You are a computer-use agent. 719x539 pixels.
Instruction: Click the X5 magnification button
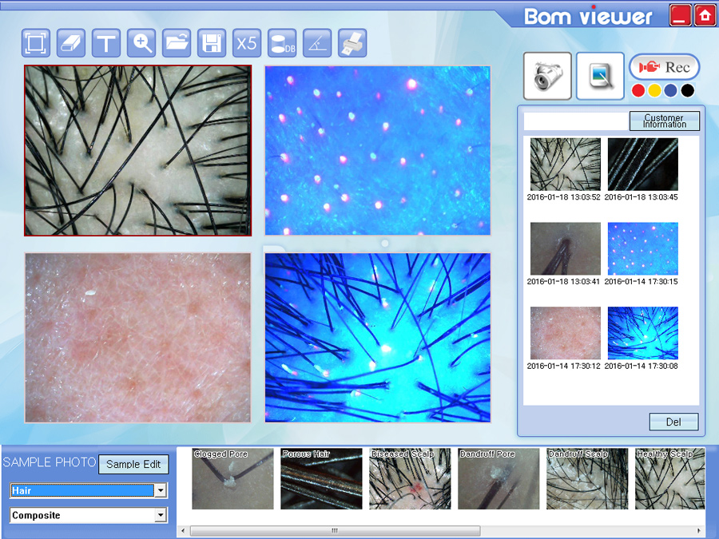(x=247, y=42)
